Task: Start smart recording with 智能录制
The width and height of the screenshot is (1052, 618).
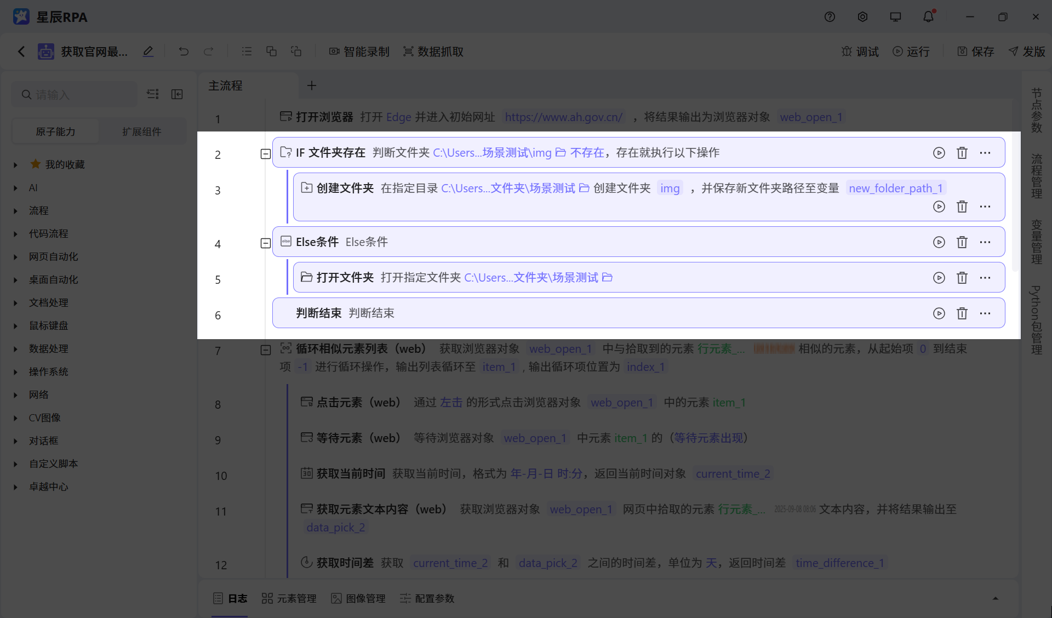Action: tap(359, 51)
